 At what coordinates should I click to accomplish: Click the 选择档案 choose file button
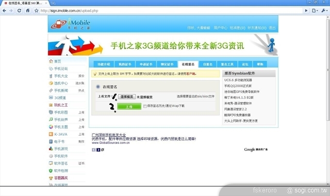[127, 96]
